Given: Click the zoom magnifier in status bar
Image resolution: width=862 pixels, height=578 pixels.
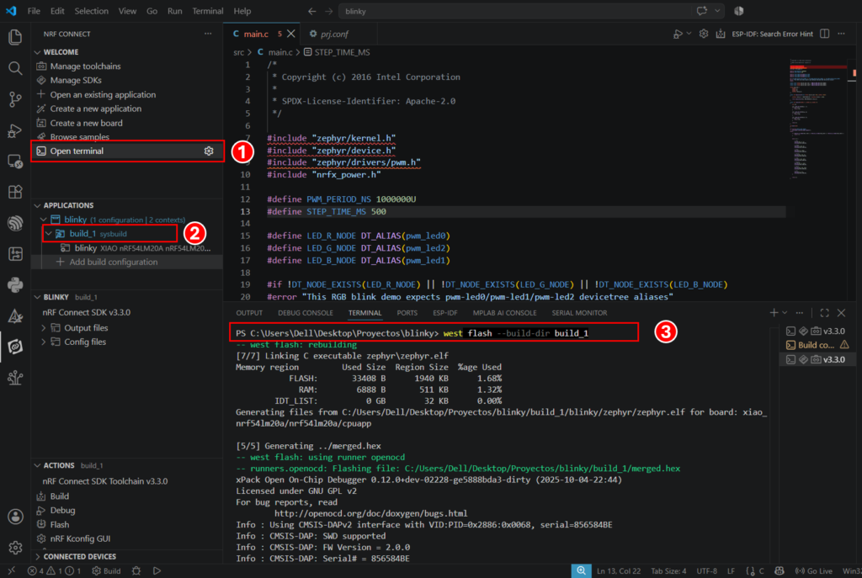Looking at the screenshot, I should [x=581, y=571].
